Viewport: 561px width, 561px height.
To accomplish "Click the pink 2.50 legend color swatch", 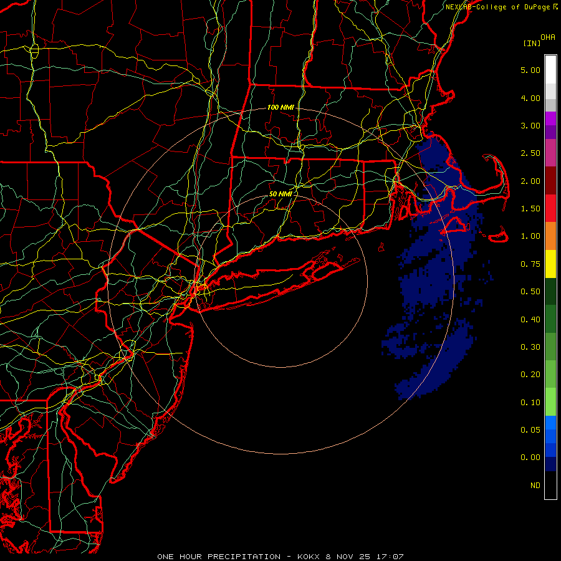I will [x=550, y=153].
